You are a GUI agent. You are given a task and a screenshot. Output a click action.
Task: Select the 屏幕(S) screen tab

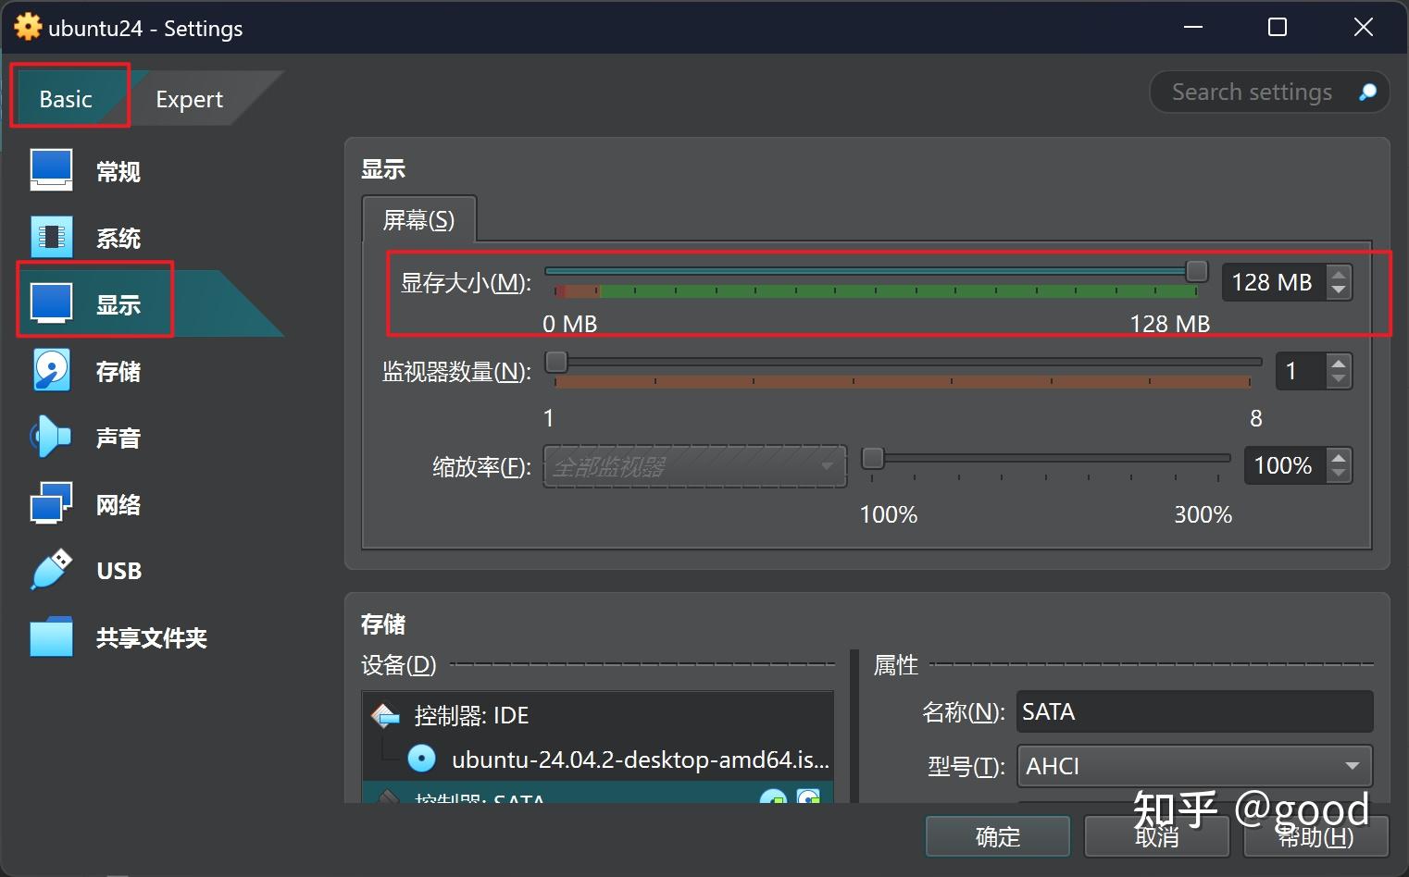tap(419, 219)
